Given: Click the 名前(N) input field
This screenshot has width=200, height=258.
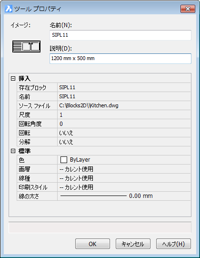Looking at the screenshot, I should pyautogui.click(x=120, y=35).
